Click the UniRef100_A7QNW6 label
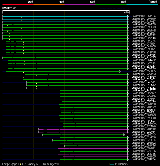This screenshot has width=160, height=166. pyautogui.click(x=143, y=126)
